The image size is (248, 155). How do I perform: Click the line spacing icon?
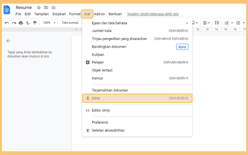click(217, 23)
